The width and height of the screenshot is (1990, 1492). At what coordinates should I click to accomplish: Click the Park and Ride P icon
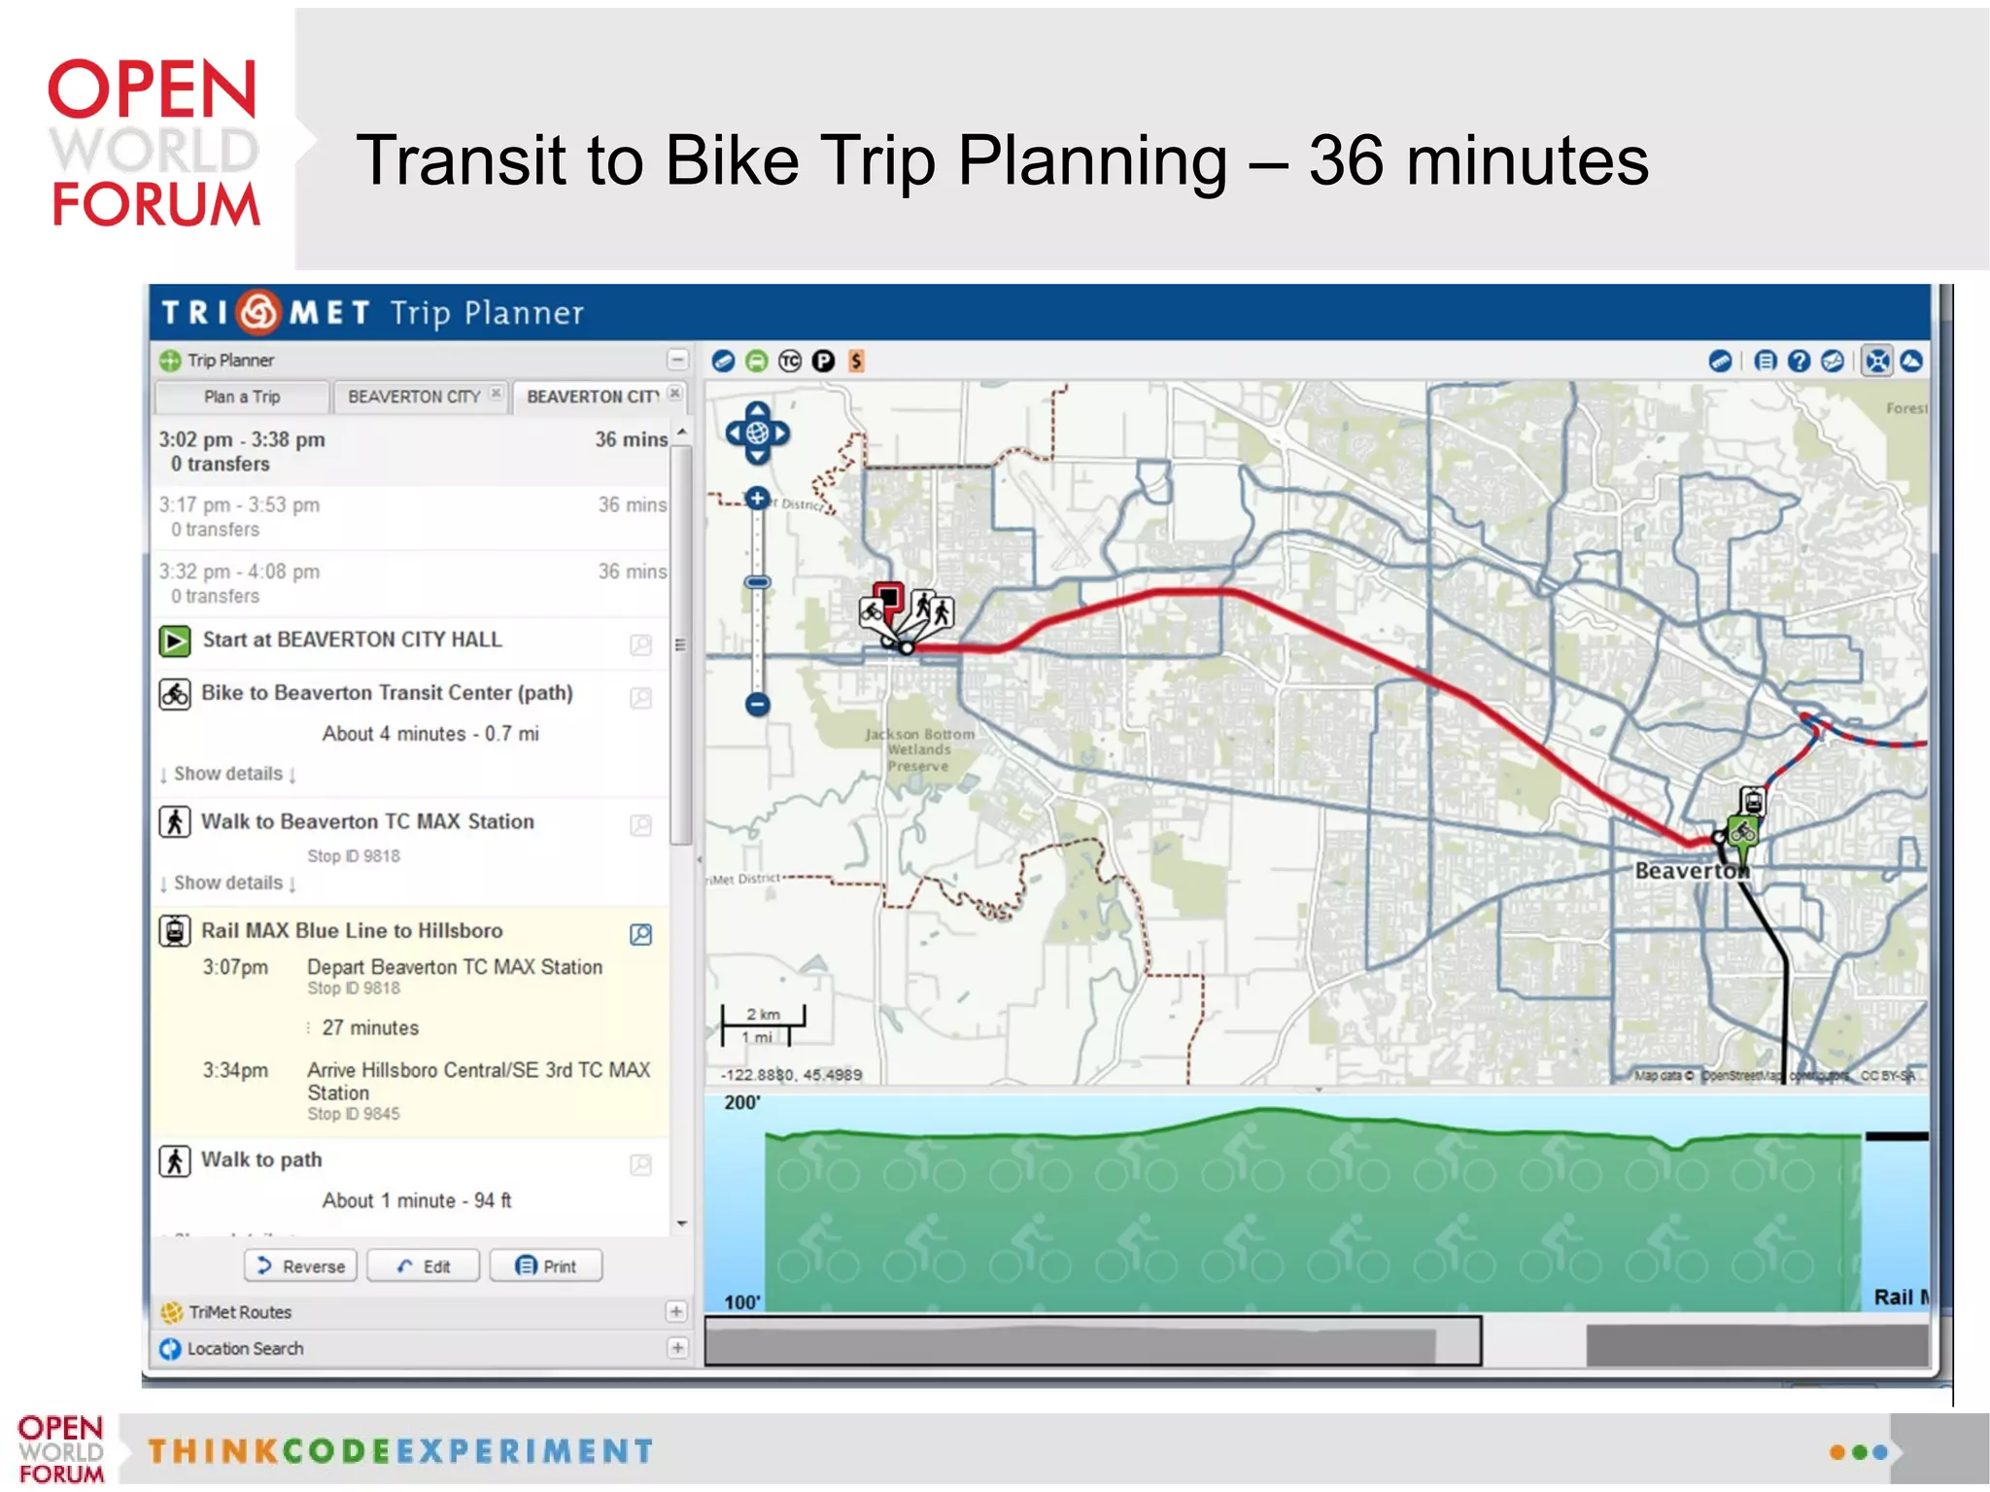click(823, 362)
